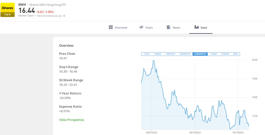Show the MAX chart range
The height and width of the screenshot is (135, 265).
(236, 54)
